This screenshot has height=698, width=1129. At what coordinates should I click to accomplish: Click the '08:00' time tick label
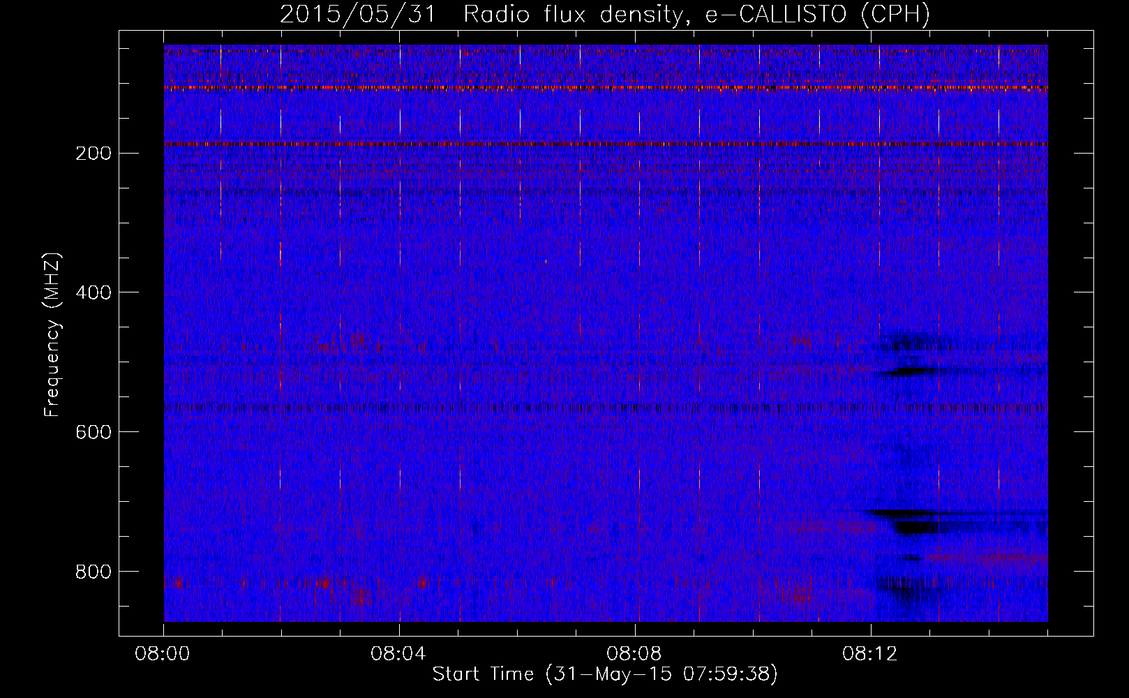[163, 654]
